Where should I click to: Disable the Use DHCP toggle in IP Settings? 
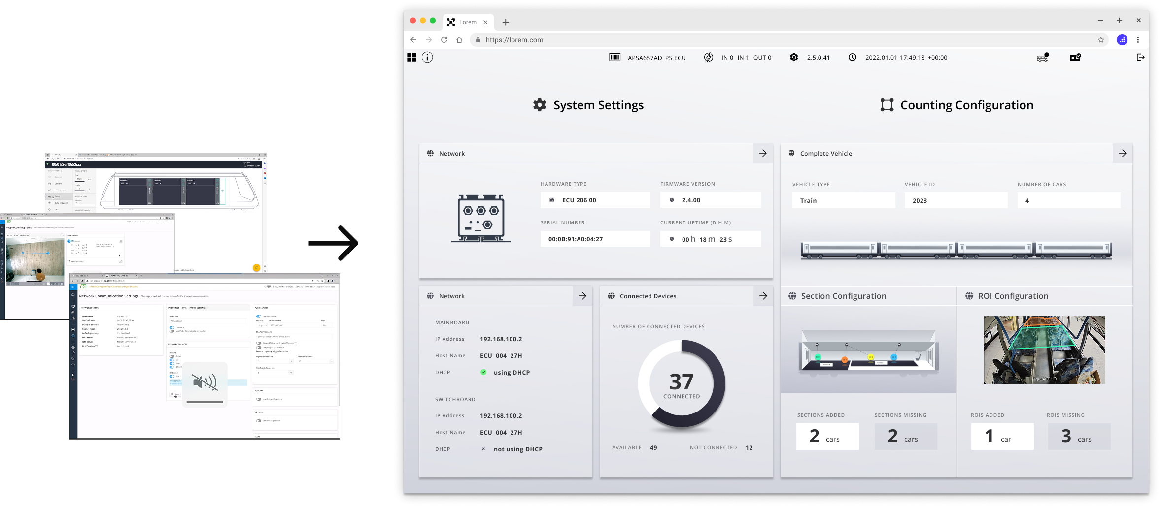point(172,327)
